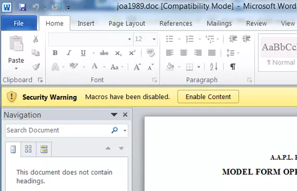Click the Grow Font icon

137,67
